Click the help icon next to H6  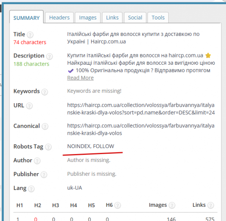[x=118, y=205]
